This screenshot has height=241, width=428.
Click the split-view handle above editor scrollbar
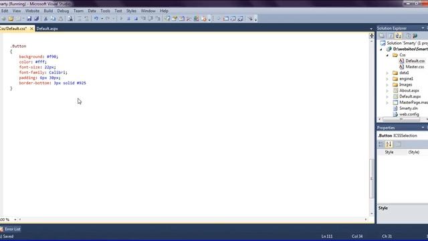(371, 35)
